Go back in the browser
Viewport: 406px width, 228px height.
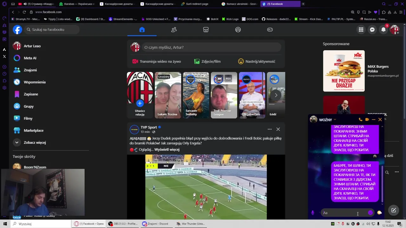point(13,12)
